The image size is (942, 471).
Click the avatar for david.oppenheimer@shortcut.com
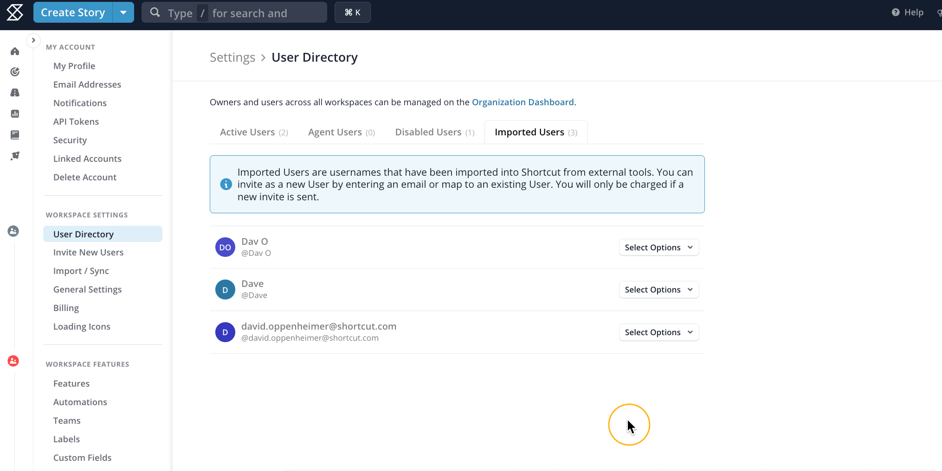pos(225,332)
